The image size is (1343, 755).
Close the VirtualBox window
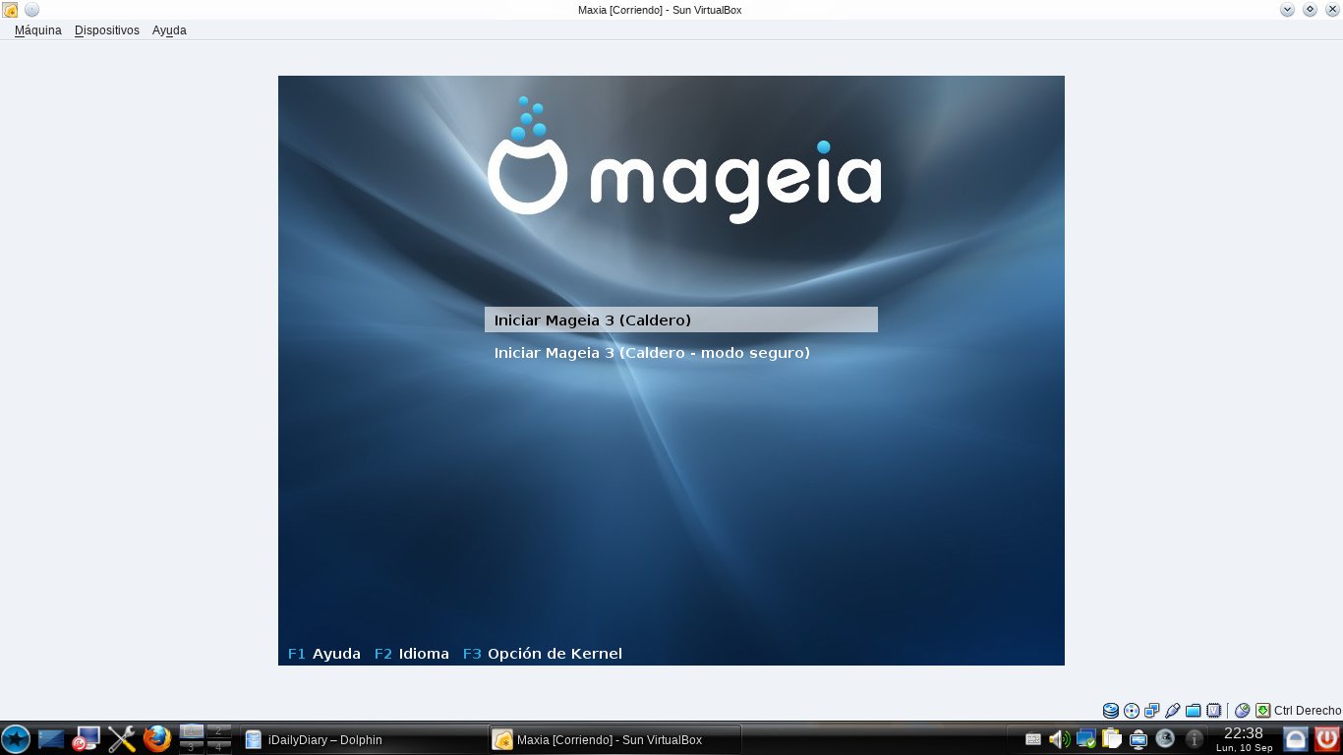(1331, 10)
